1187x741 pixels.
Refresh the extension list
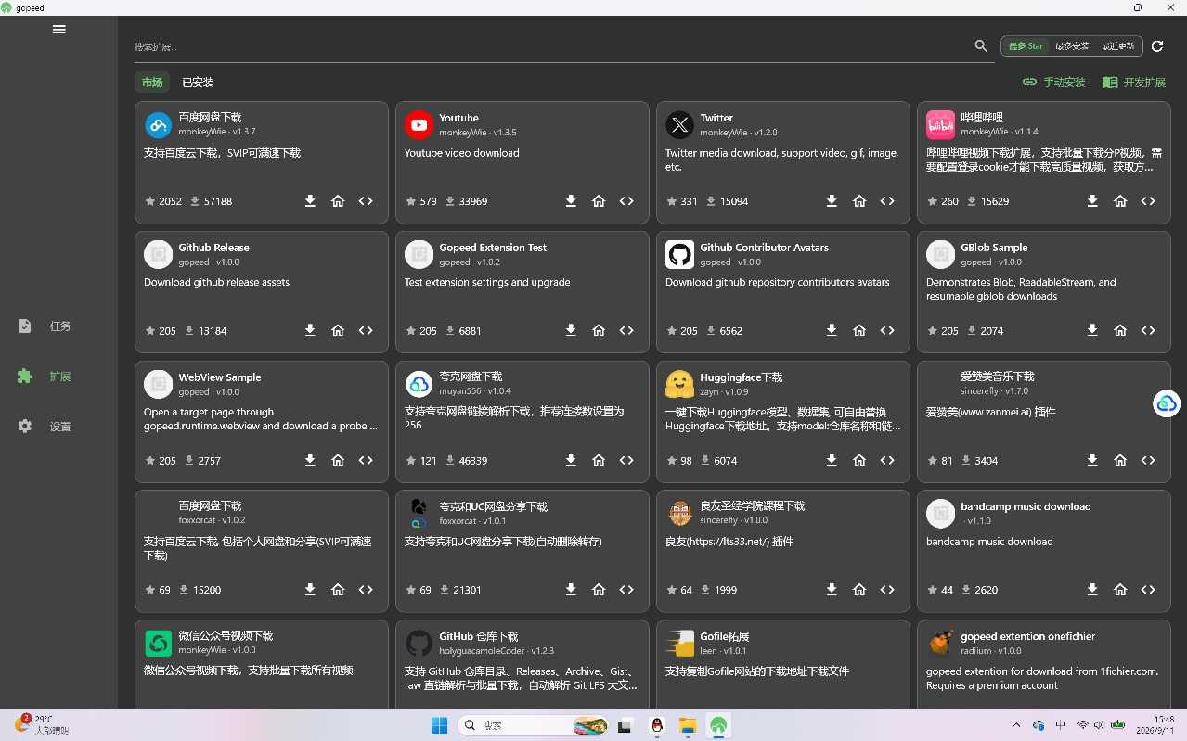1157,46
